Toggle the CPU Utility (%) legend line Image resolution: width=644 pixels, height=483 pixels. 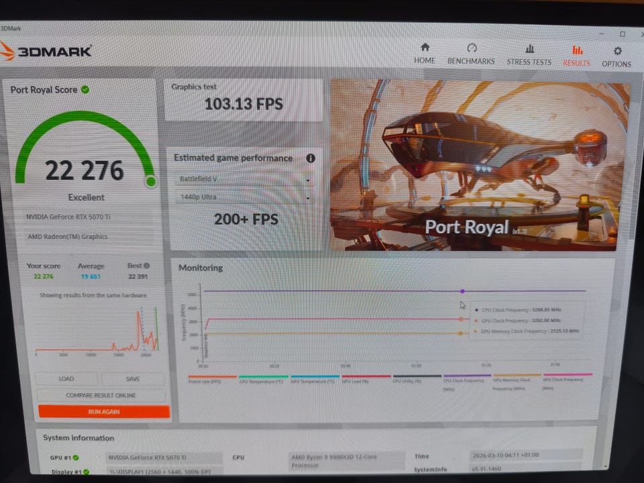(x=417, y=378)
